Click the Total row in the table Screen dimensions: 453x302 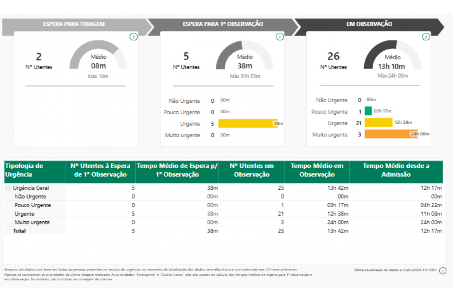(19, 231)
